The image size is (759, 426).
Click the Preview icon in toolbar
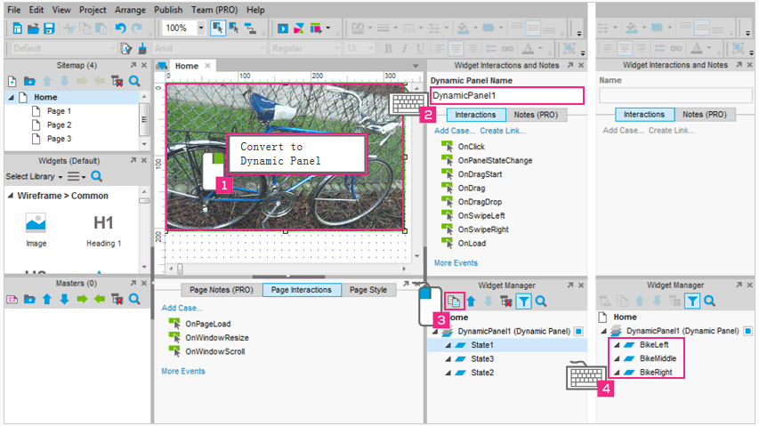pos(283,28)
